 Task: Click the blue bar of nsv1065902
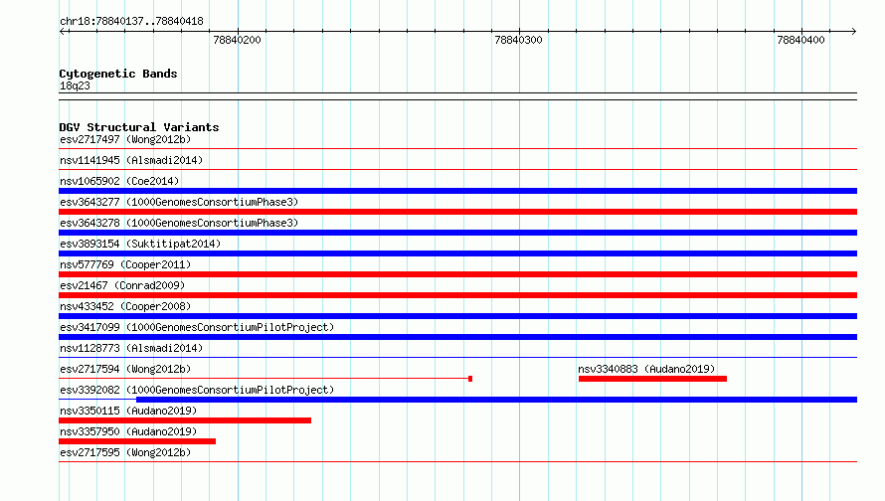tap(457, 191)
